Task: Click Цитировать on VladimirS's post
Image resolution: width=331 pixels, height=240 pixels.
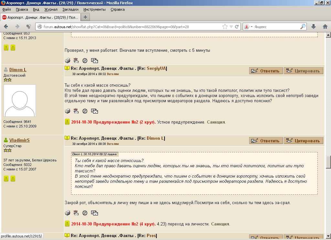Action: click(304, 141)
